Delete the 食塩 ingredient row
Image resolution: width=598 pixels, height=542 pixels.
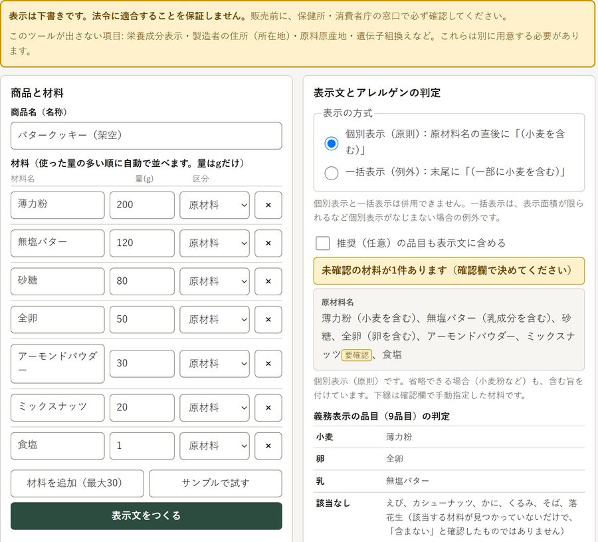[268, 446]
